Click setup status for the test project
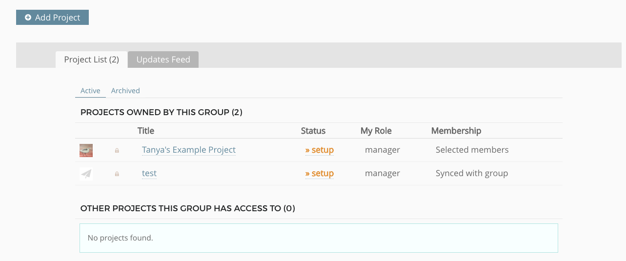The image size is (626, 261). [320, 173]
